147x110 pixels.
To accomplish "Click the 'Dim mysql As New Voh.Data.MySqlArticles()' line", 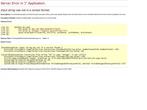I will pyautogui.click(x=31, y=29).
